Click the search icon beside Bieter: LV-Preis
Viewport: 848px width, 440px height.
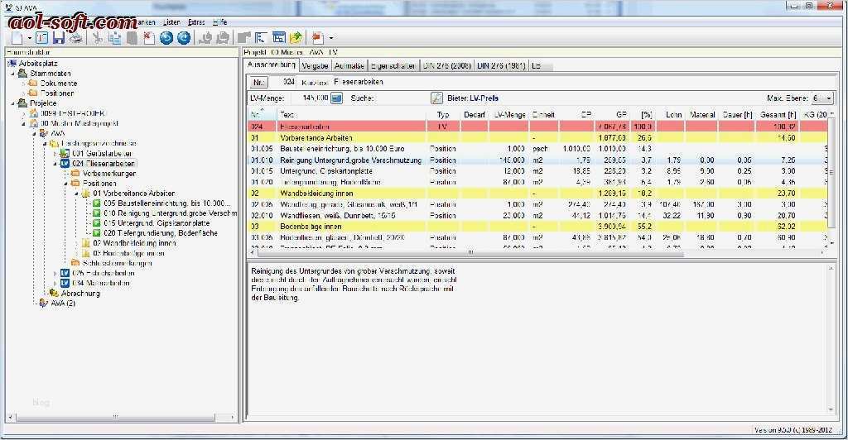[x=436, y=98]
